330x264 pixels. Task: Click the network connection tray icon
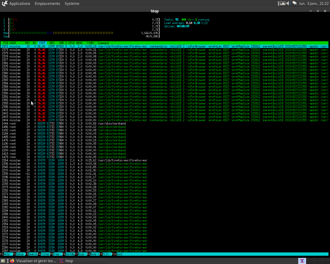[x=295, y=3]
